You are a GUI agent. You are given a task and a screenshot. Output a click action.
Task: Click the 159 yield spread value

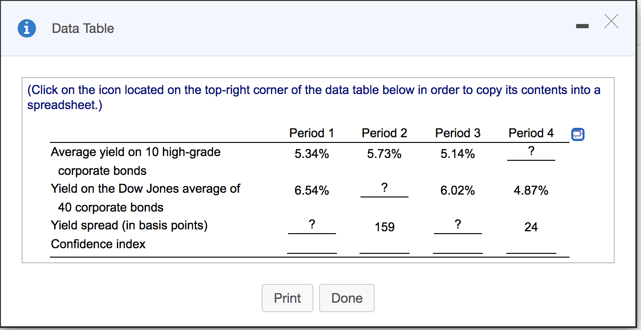coord(384,227)
